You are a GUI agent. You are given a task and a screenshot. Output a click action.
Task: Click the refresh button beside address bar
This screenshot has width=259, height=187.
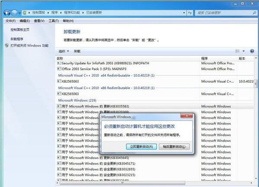pyautogui.click(x=190, y=13)
